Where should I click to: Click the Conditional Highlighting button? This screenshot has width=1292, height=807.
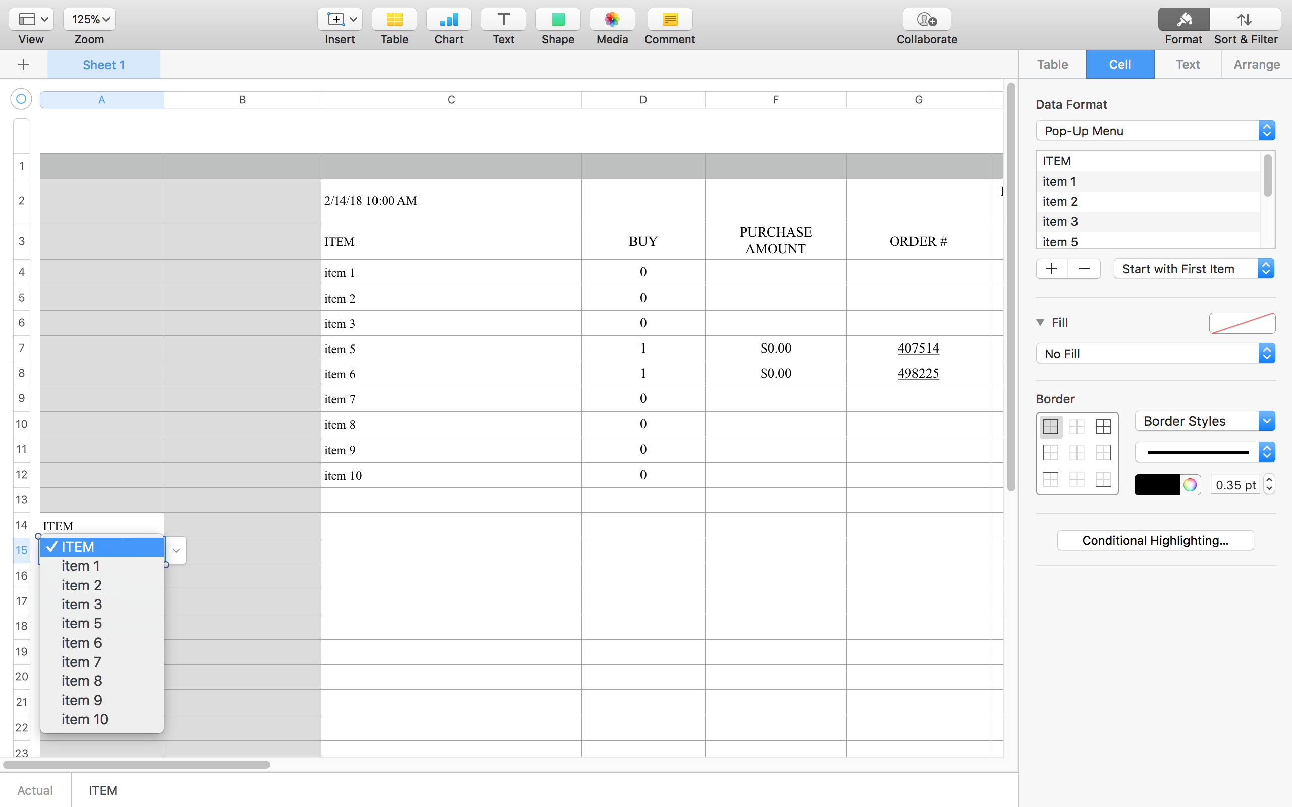click(1155, 540)
